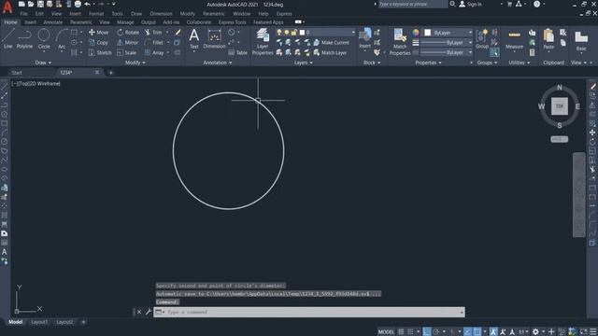Expand the Properties panel flyout

[428, 63]
